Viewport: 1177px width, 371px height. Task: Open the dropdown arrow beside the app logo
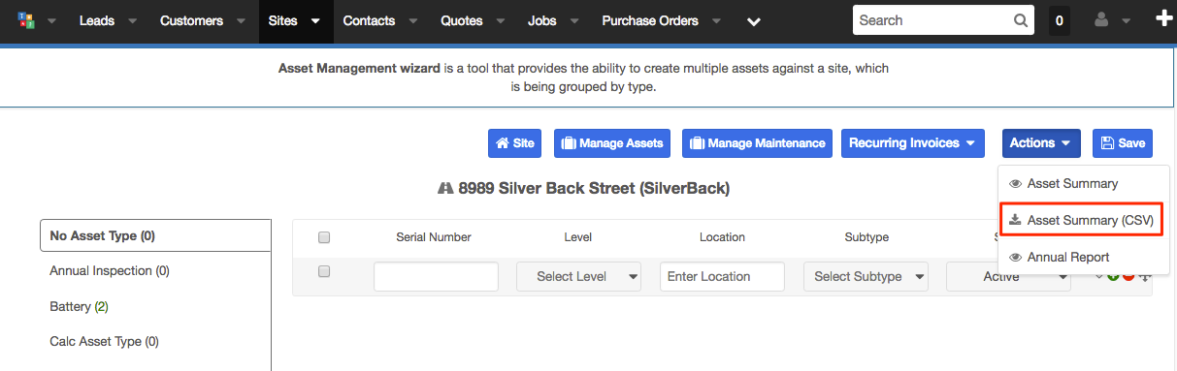pyautogui.click(x=52, y=21)
